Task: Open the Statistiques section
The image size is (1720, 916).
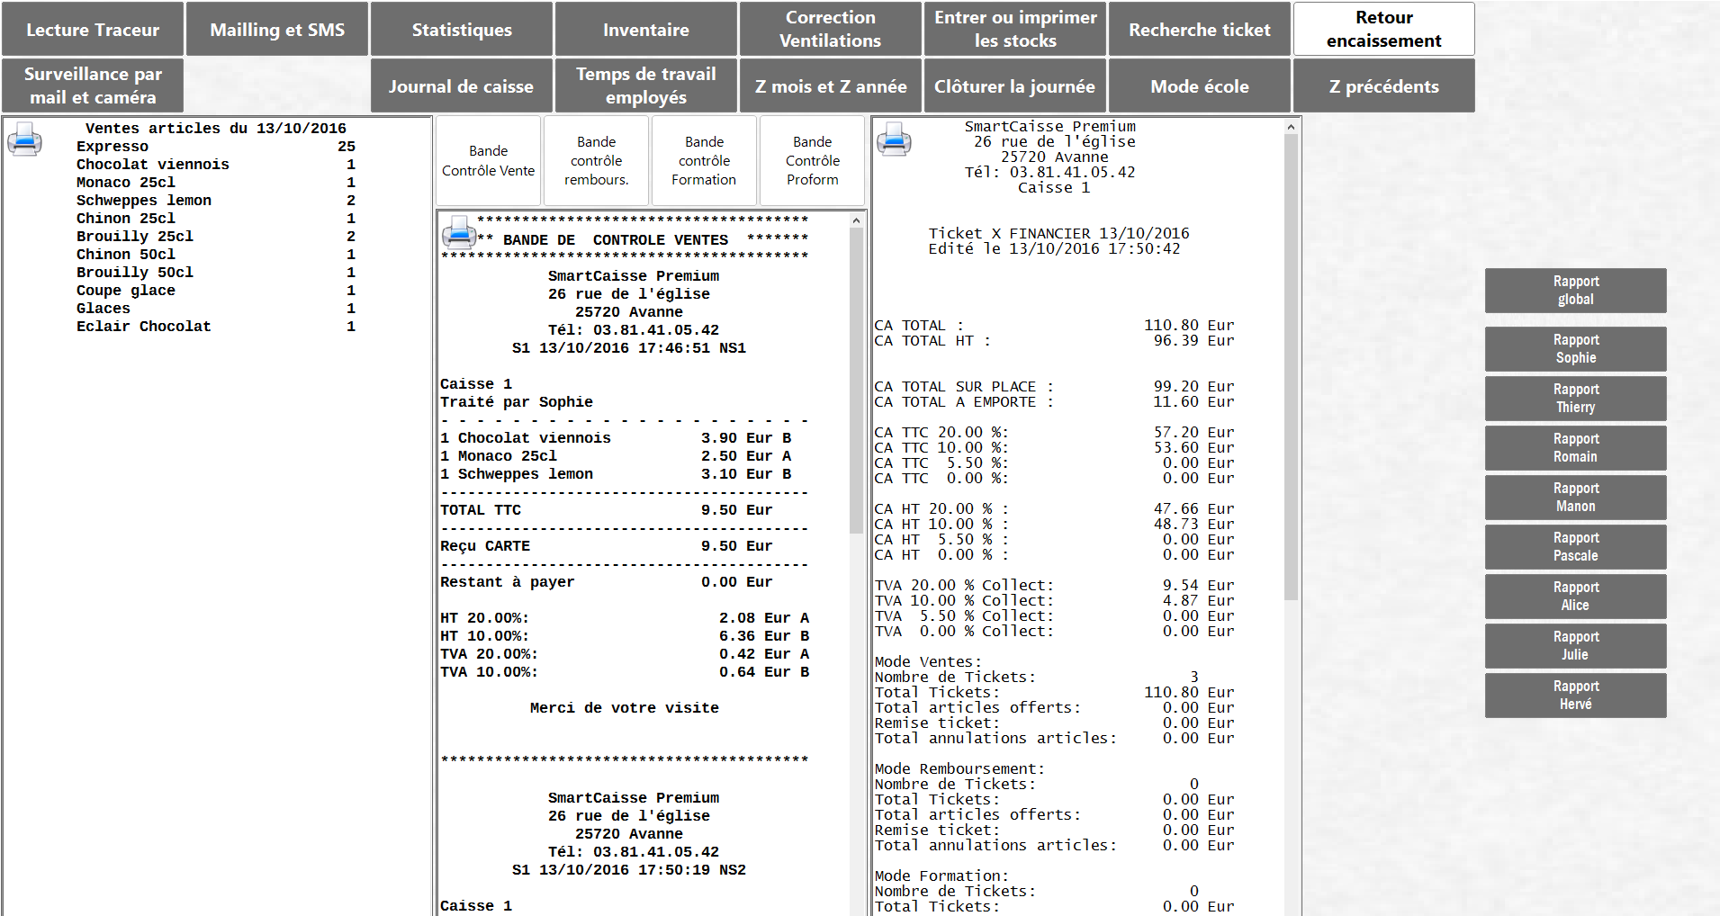Action: pos(462,29)
